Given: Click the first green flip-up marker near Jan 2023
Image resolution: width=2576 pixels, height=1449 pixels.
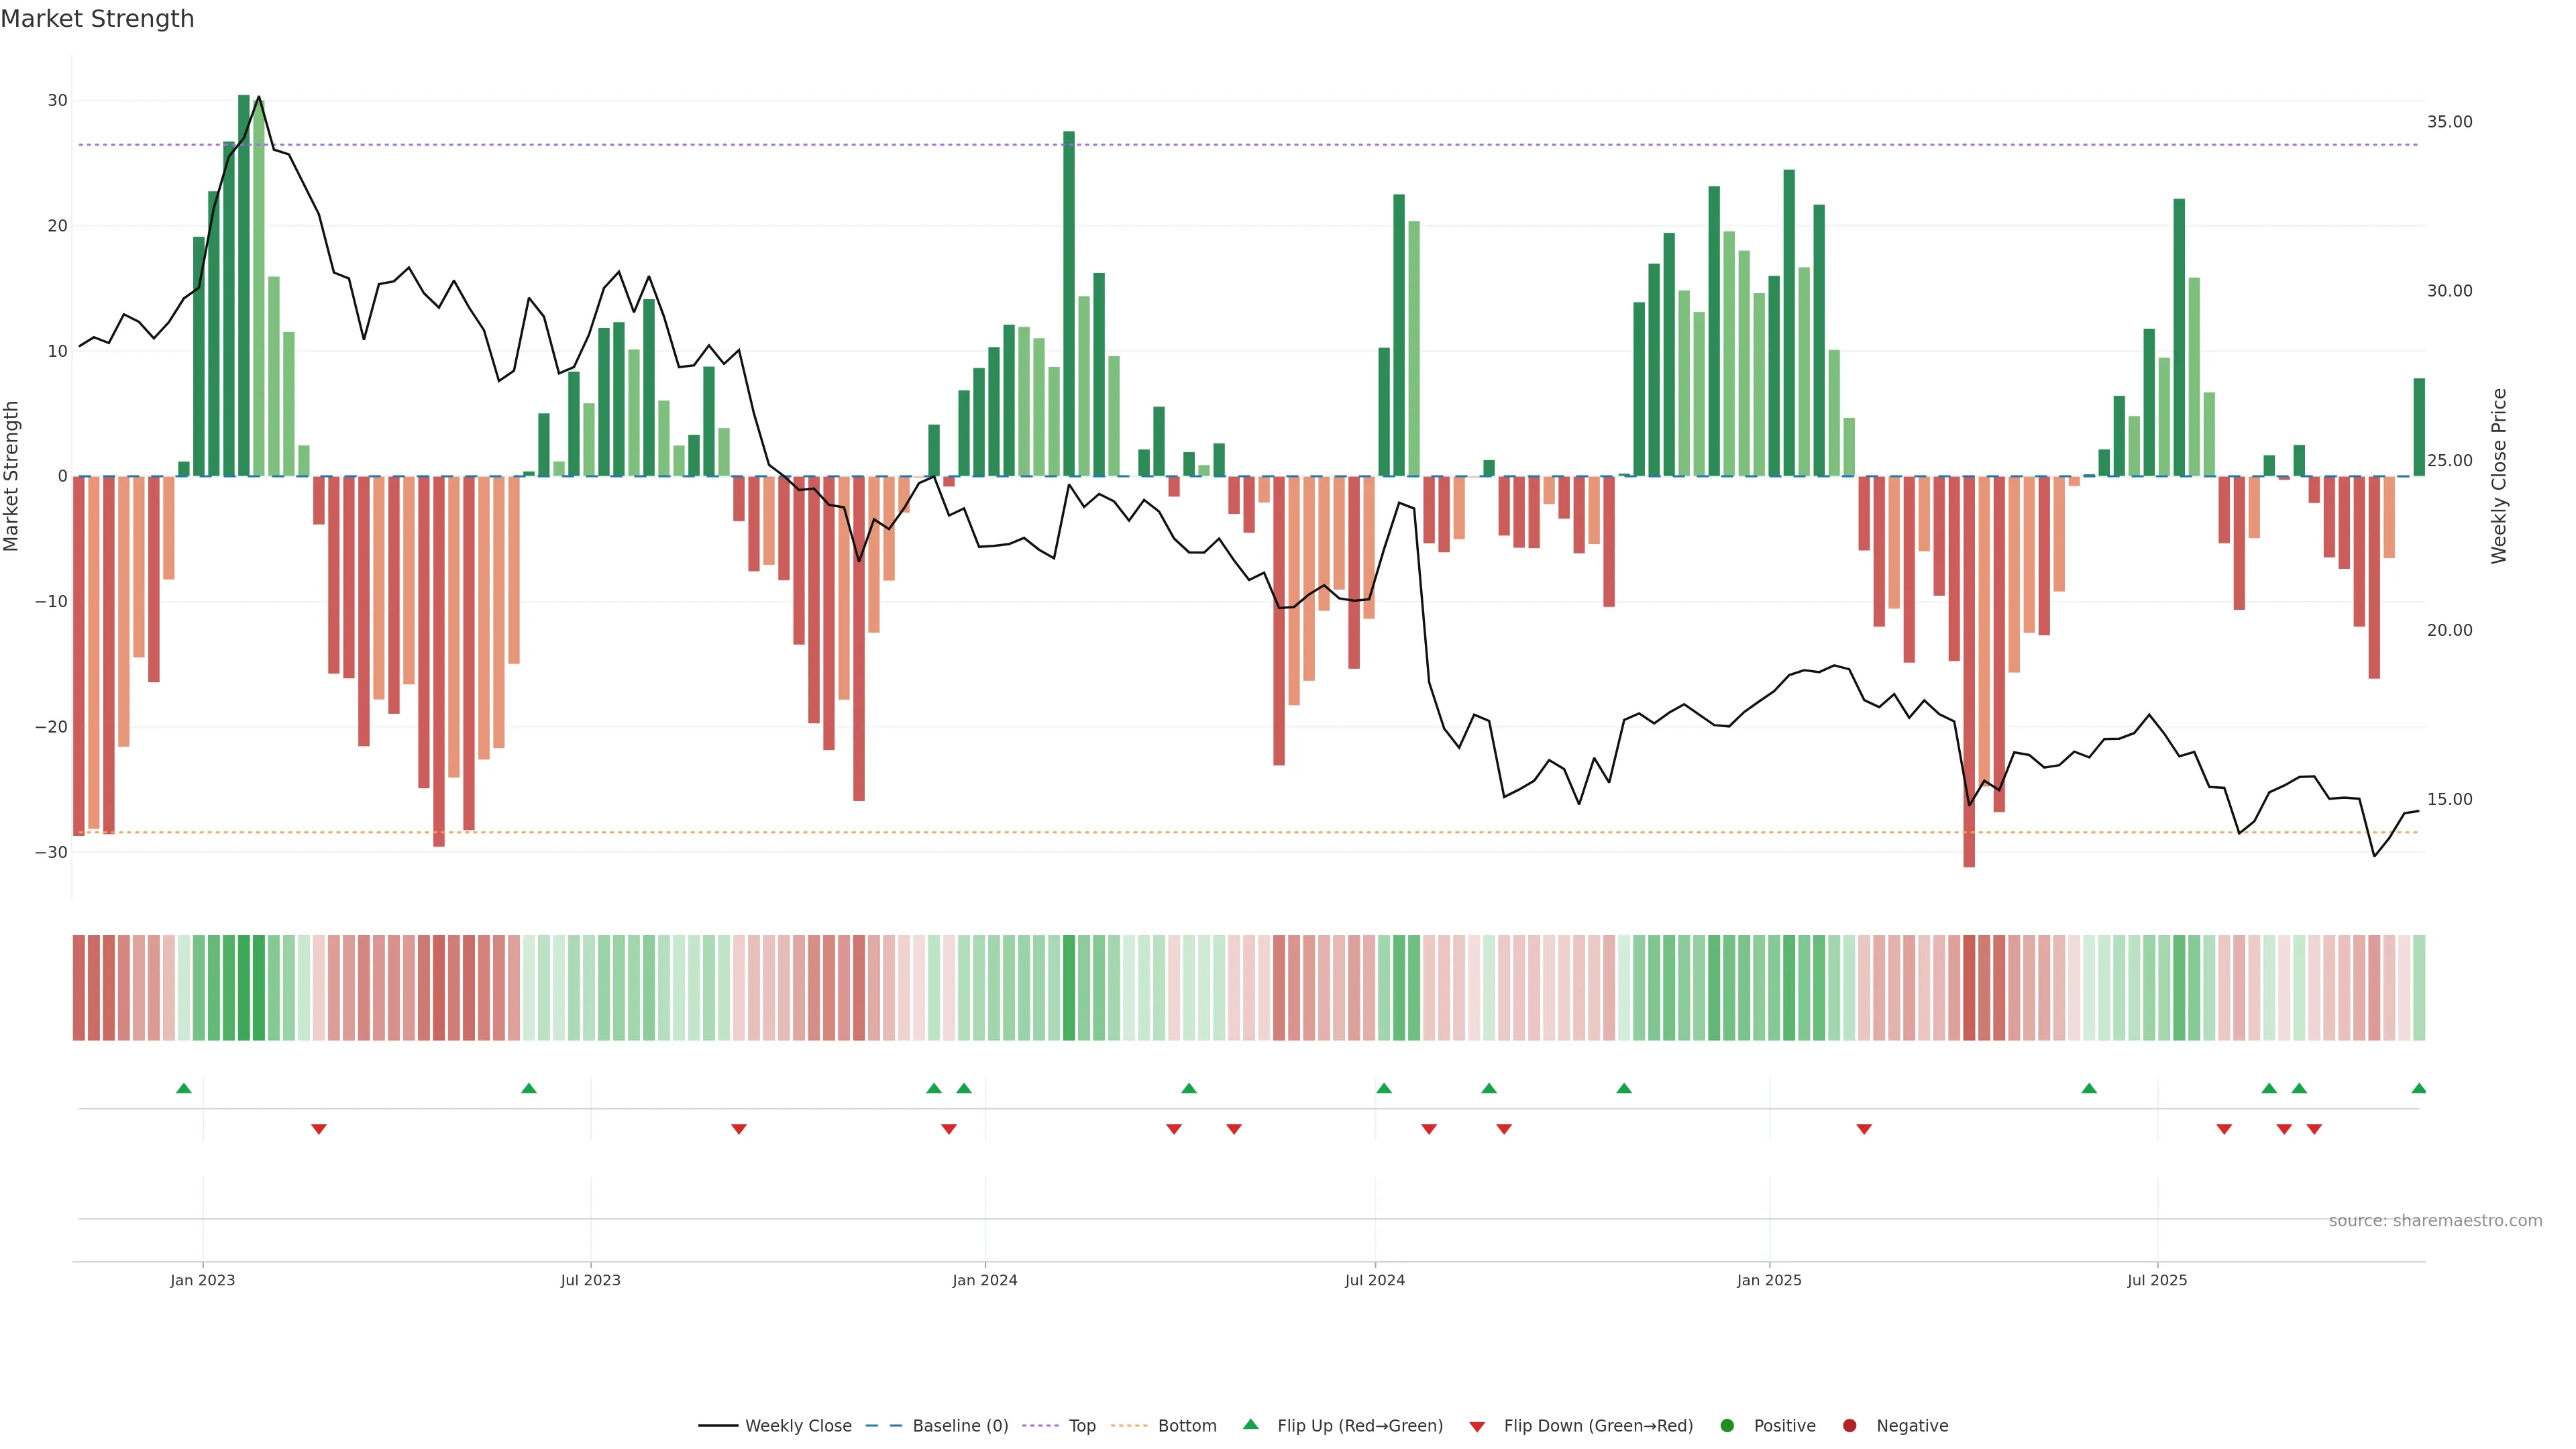Looking at the screenshot, I should click(184, 1088).
